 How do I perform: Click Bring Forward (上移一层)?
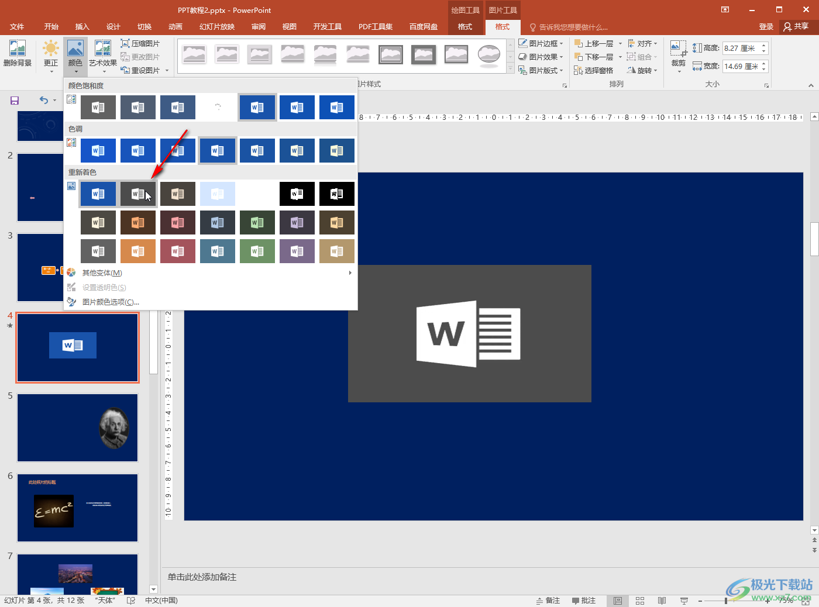click(x=594, y=43)
